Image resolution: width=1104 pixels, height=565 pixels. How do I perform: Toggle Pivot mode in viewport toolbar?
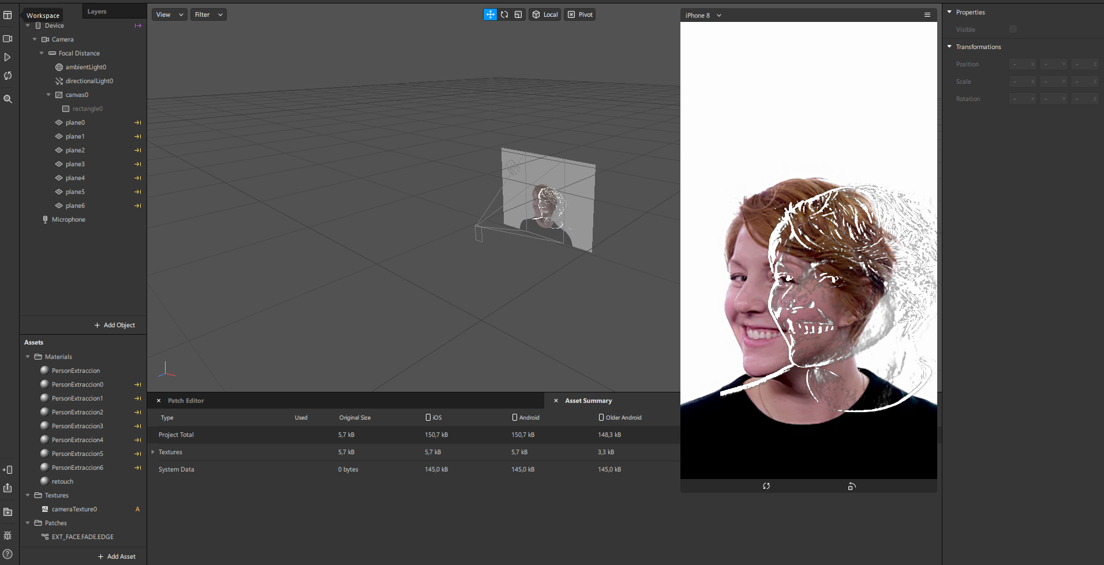coord(580,14)
